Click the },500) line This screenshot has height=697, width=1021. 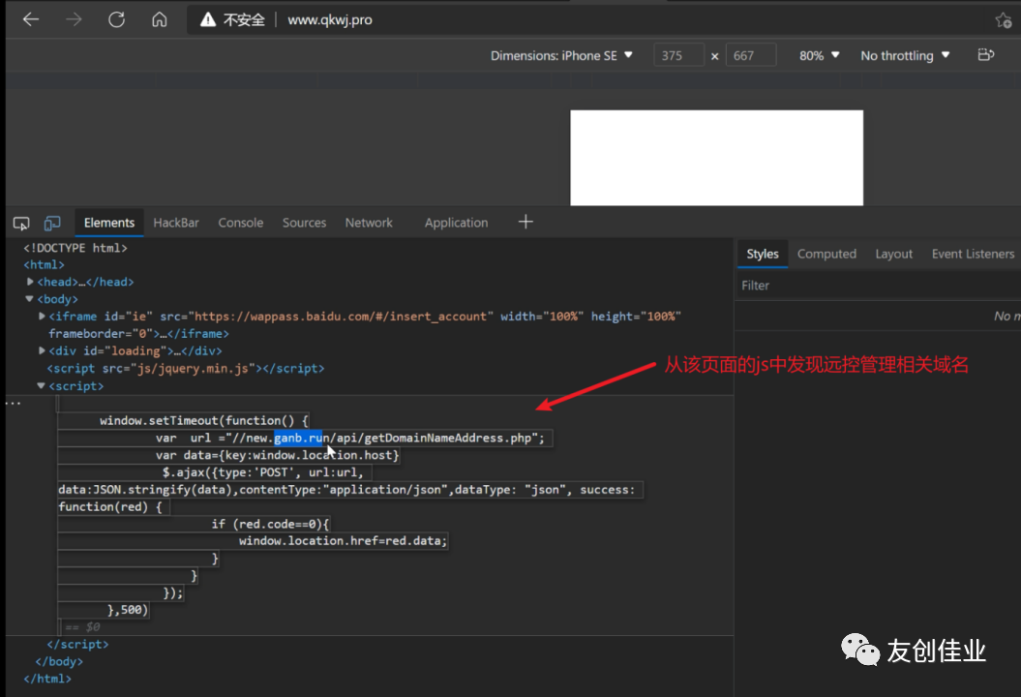[128, 610]
